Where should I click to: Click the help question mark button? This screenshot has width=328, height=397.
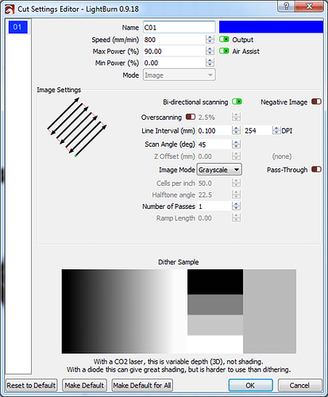tap(287, 6)
